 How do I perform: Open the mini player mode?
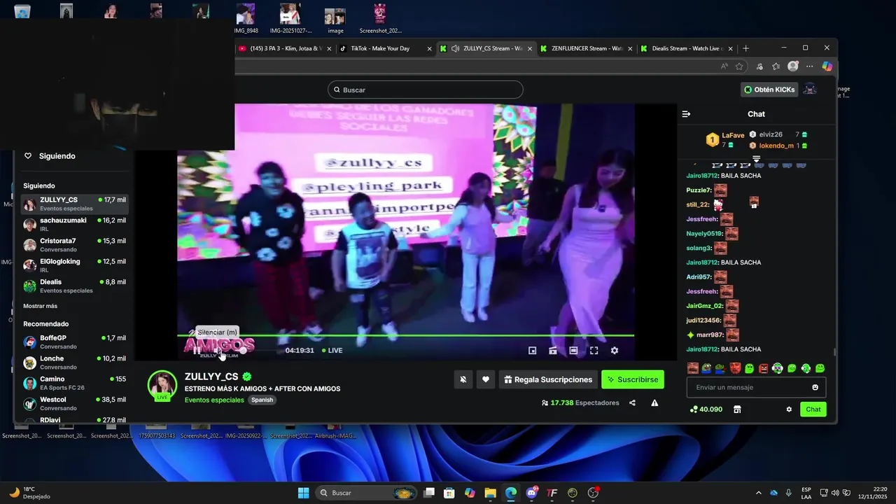pyautogui.click(x=532, y=351)
